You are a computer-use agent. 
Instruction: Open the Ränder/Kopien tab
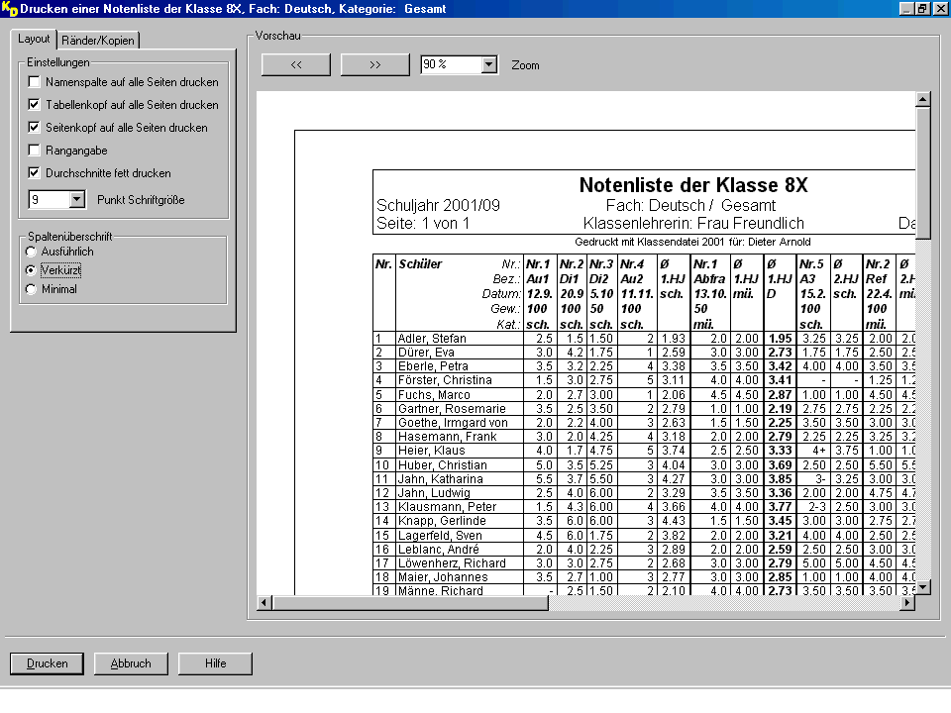point(98,41)
